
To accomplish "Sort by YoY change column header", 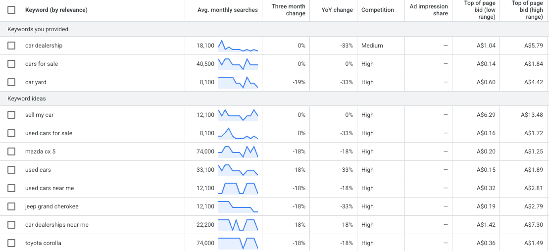I will pos(337,10).
